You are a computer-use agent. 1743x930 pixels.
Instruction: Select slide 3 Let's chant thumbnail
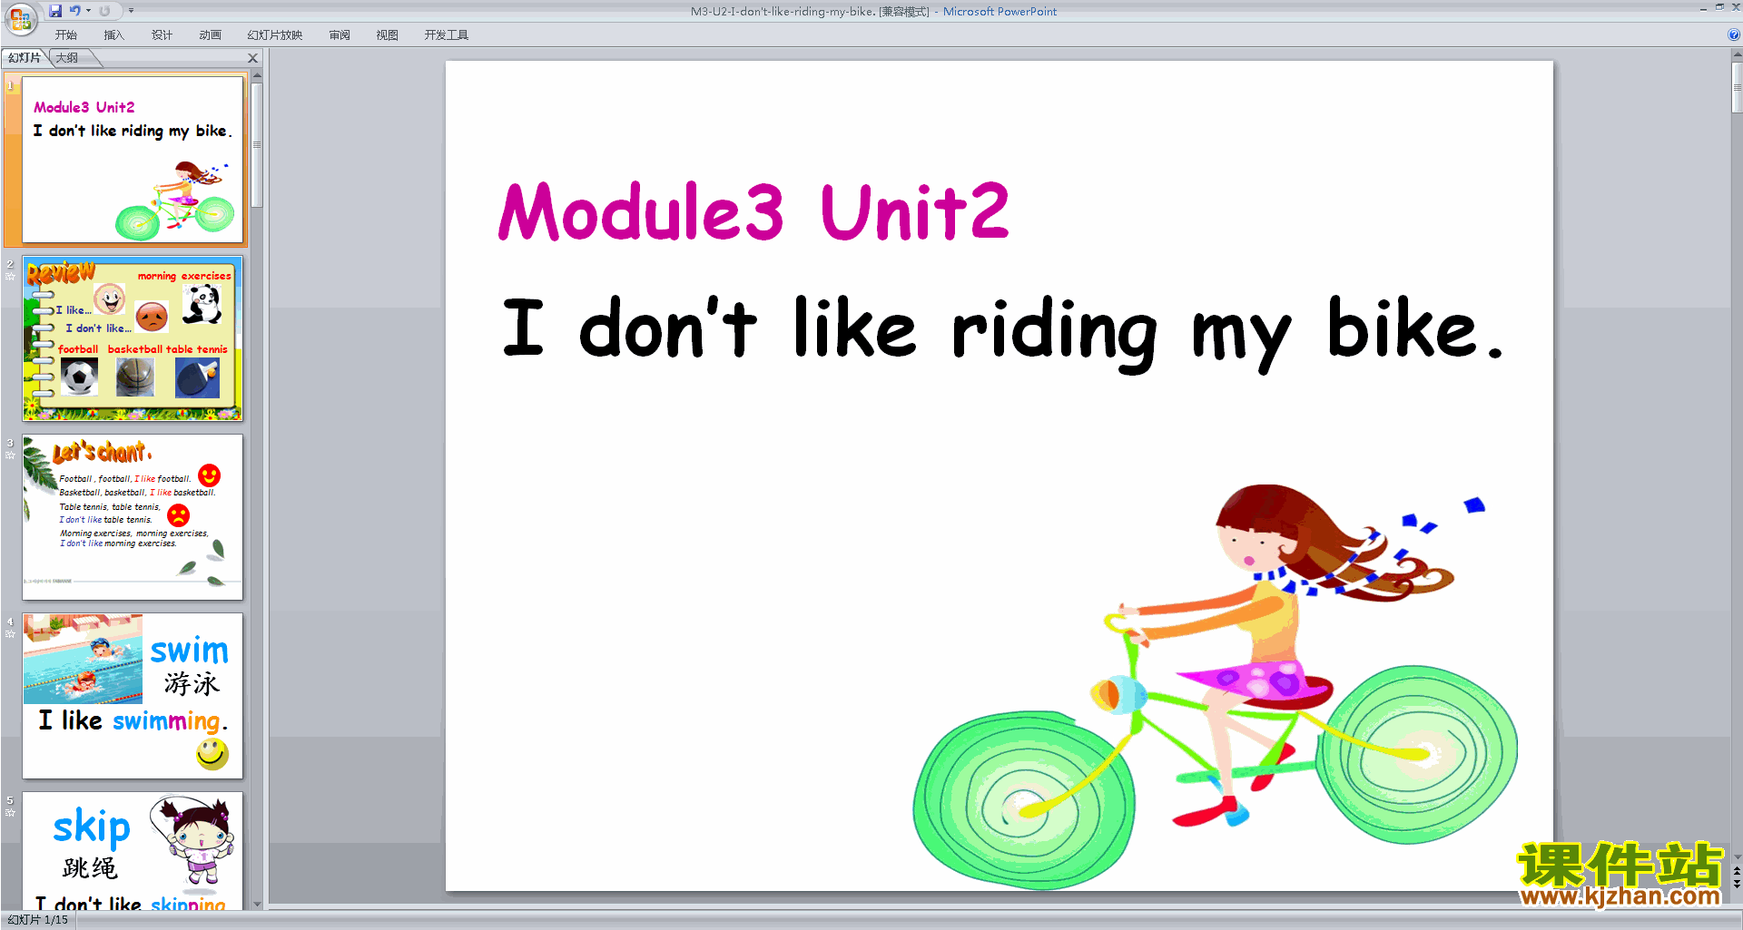point(133,517)
